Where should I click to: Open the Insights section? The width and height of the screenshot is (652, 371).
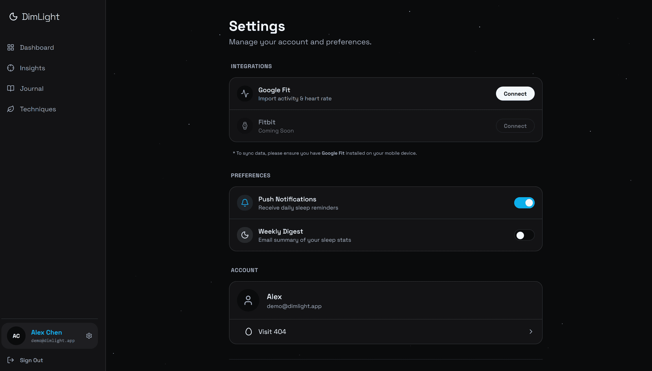coord(32,68)
